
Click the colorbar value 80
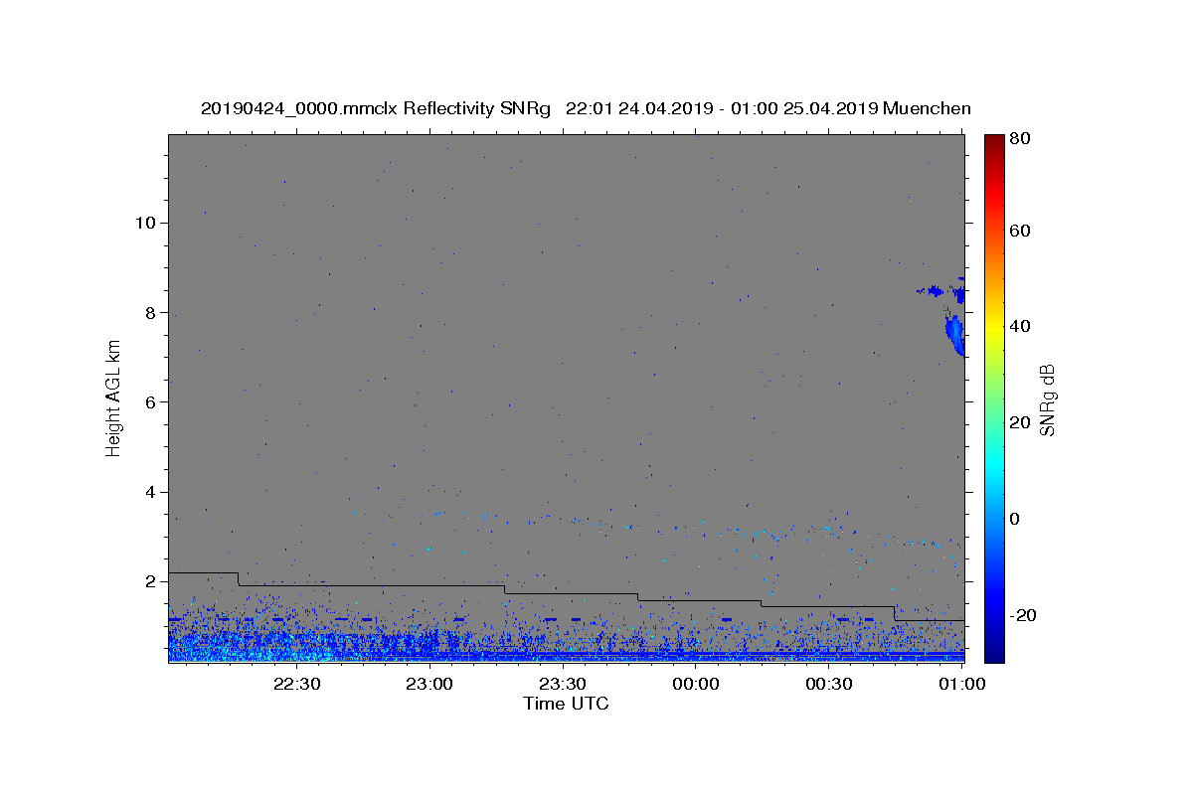pos(1020,138)
